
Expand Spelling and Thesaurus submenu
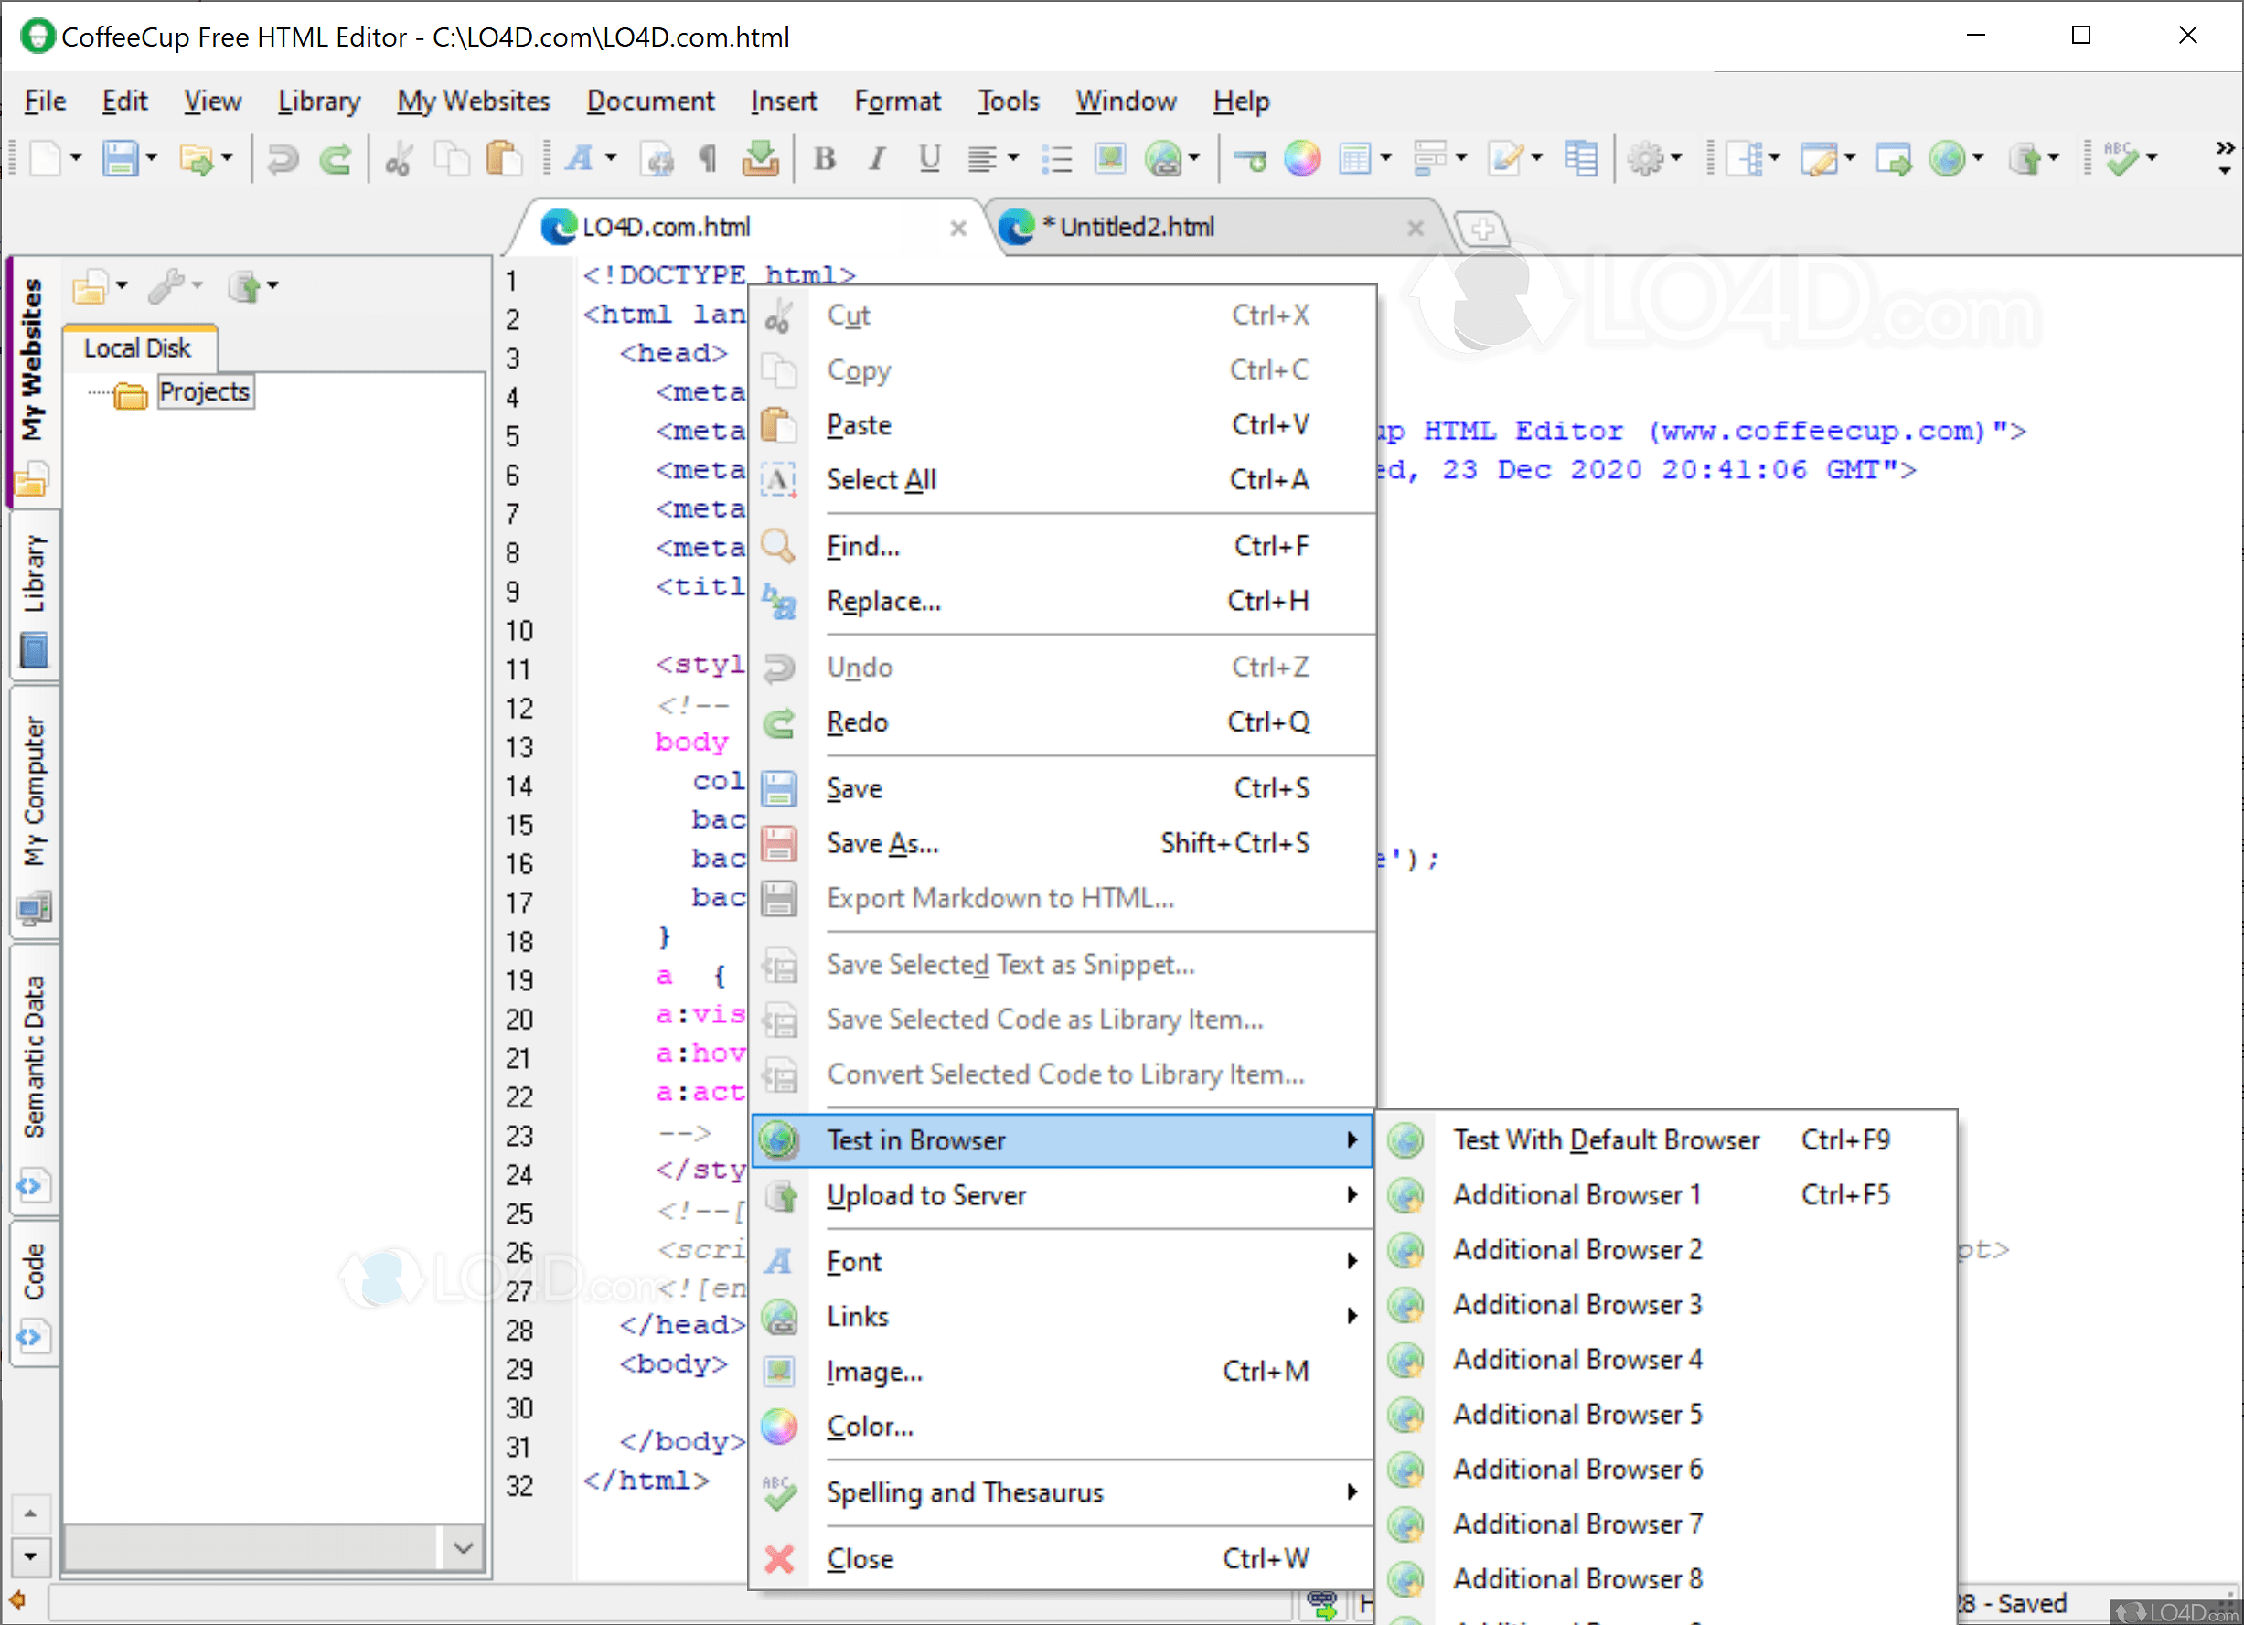pos(1063,1492)
